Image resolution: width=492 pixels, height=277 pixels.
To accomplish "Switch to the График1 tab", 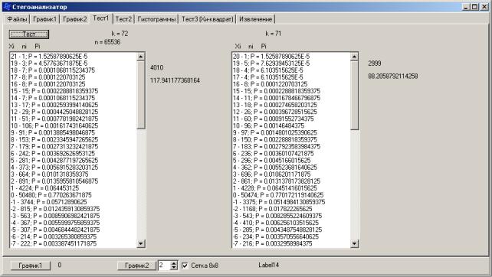I will 44,19.
